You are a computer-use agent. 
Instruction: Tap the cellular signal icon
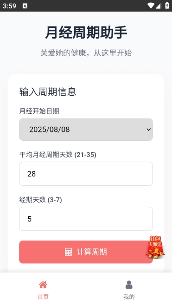159,6
